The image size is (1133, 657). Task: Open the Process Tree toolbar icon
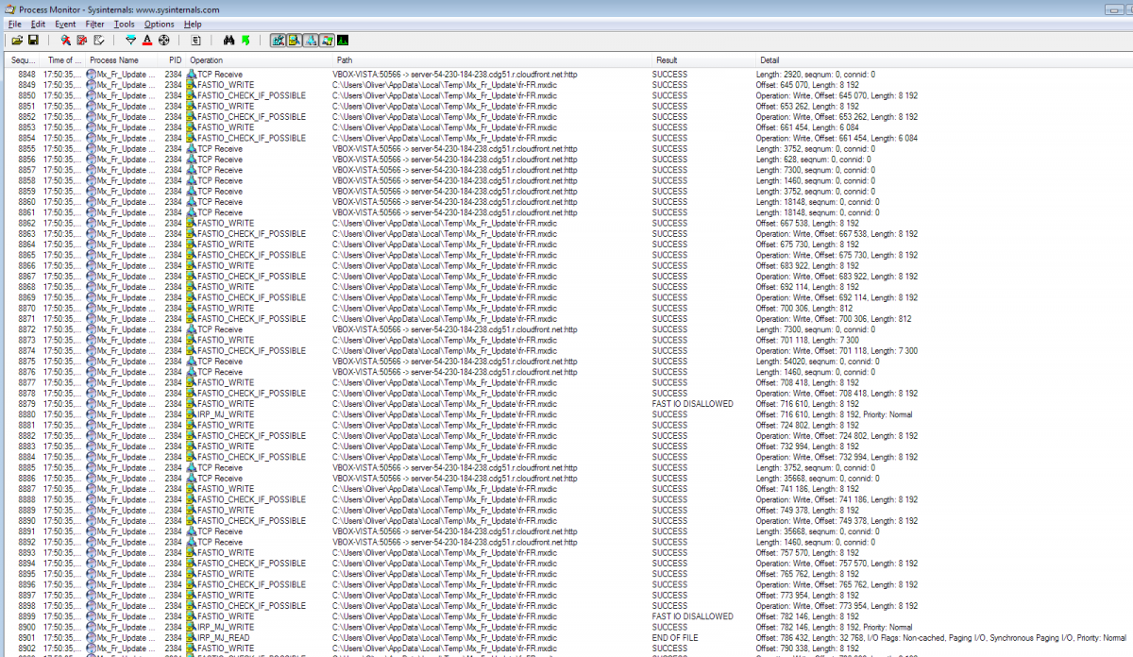[x=195, y=41]
